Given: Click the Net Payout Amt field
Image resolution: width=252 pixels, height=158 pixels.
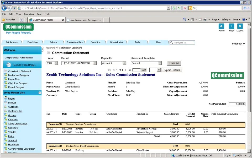Looking at the screenshot, I should pos(237,104).
